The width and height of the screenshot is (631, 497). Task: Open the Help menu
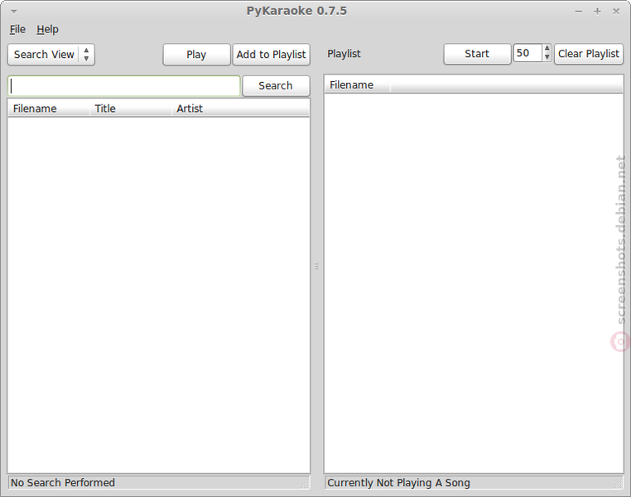point(47,29)
